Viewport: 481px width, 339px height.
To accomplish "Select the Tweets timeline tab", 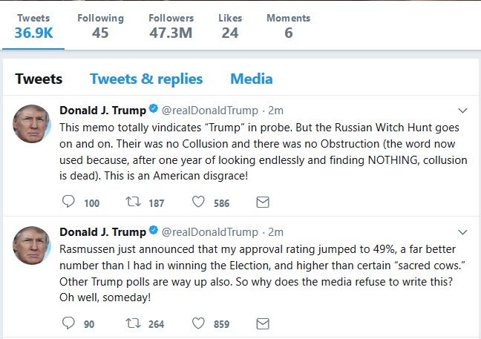I will click(x=39, y=79).
